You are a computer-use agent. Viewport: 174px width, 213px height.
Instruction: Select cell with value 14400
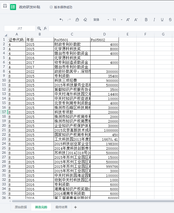pos(105,94)
